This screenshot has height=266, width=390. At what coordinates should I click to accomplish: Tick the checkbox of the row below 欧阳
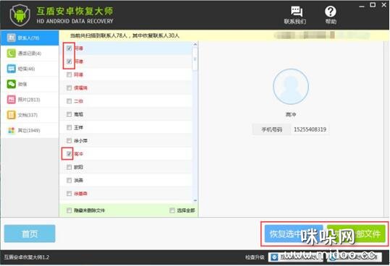[x=69, y=180]
